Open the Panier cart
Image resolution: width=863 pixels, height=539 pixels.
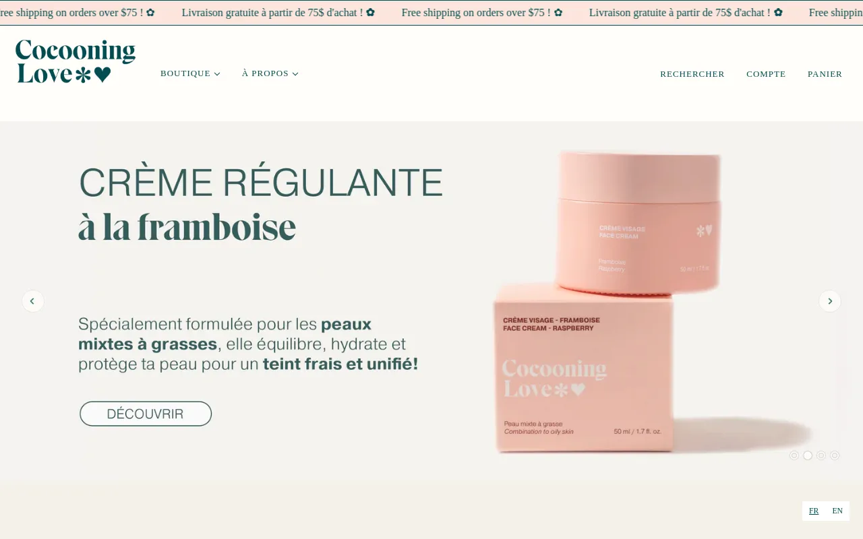[x=825, y=74]
